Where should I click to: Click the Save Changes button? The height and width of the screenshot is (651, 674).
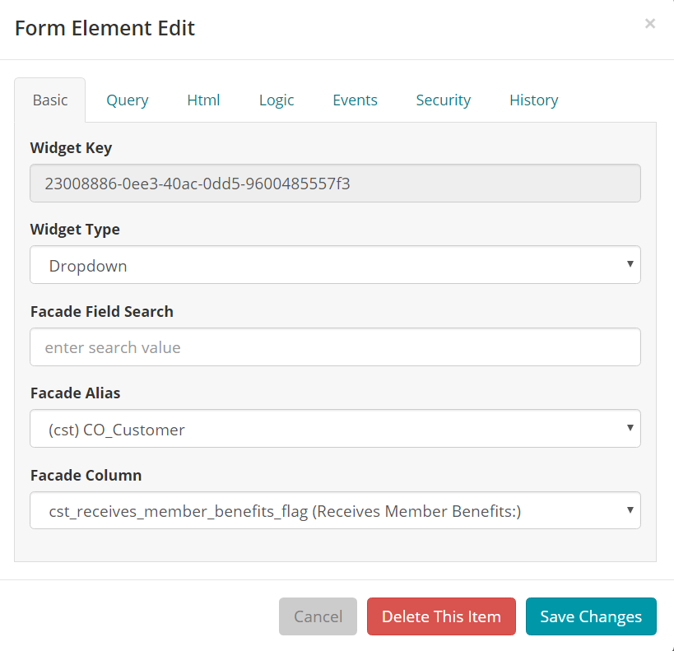(x=591, y=616)
